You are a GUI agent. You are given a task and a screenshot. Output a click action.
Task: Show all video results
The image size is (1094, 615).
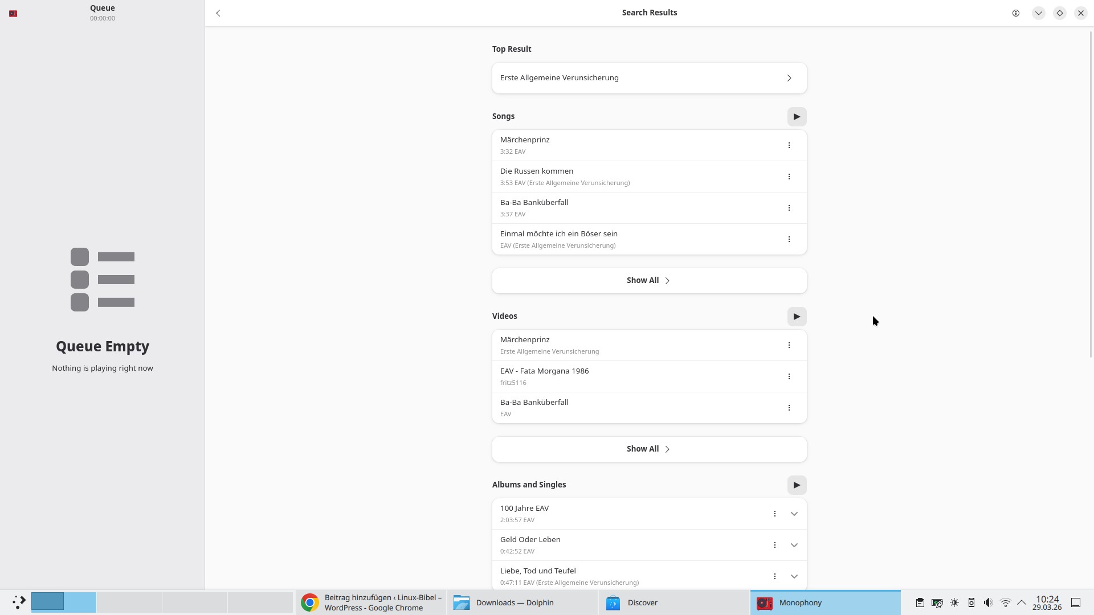[649, 449]
